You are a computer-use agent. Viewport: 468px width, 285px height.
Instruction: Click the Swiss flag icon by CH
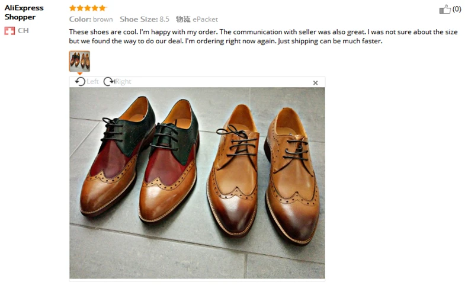(9, 31)
